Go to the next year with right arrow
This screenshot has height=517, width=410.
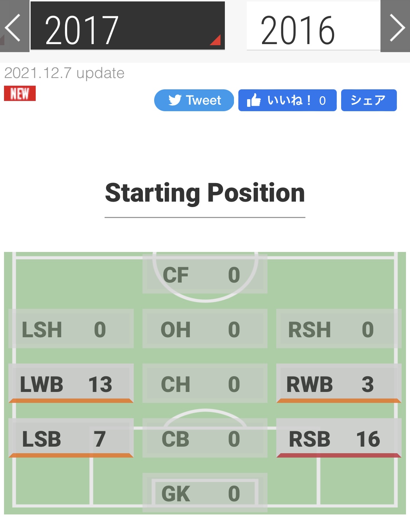pos(396,27)
